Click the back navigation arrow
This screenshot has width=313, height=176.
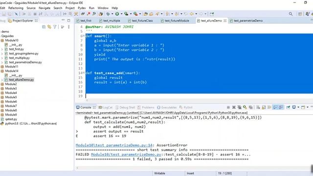click(192, 14)
